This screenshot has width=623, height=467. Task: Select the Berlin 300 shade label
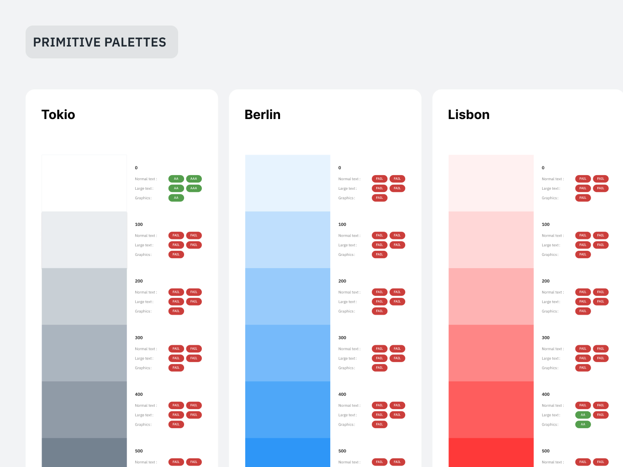(342, 338)
